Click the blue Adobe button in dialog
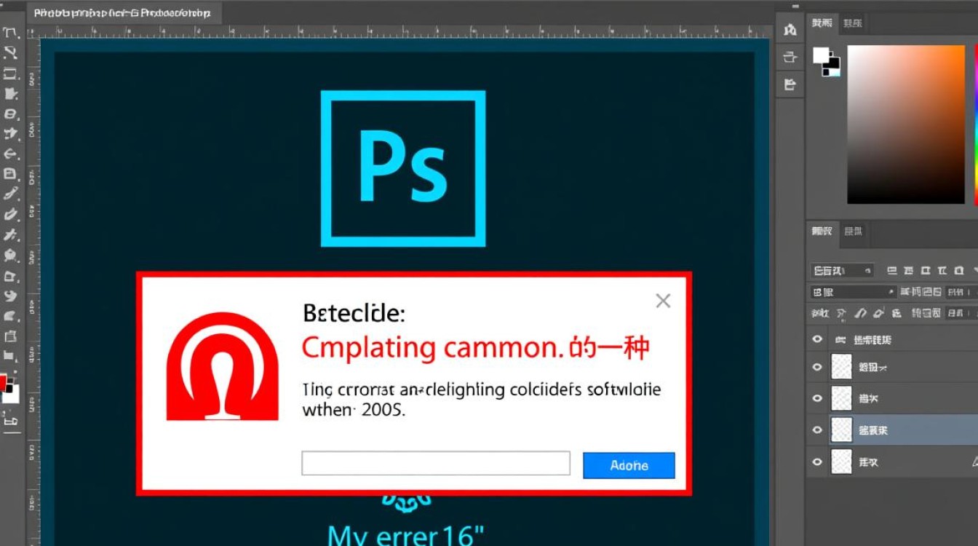 (629, 465)
